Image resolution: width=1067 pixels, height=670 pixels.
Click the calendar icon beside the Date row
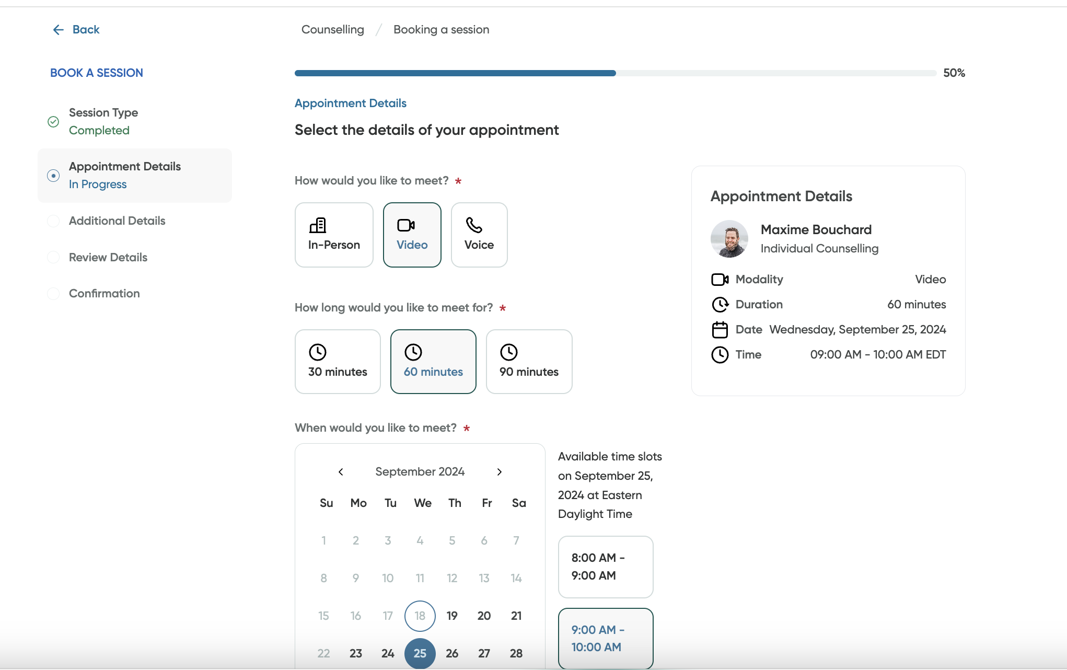[x=721, y=329]
